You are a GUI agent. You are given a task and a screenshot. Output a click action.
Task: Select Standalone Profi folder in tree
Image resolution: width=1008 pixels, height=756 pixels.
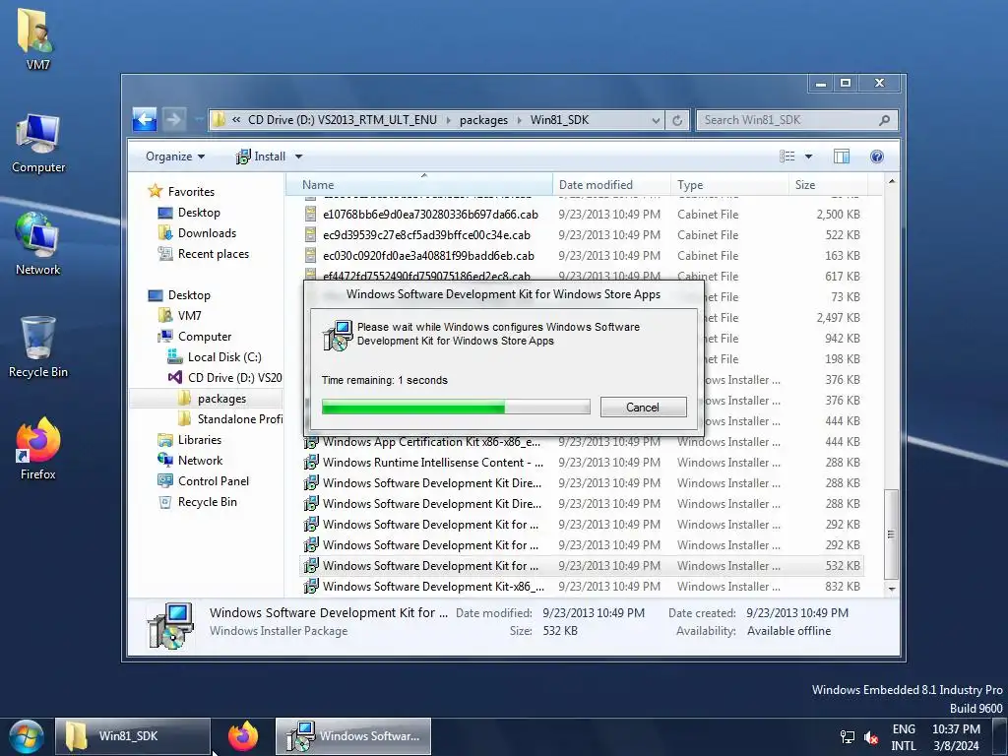point(240,419)
